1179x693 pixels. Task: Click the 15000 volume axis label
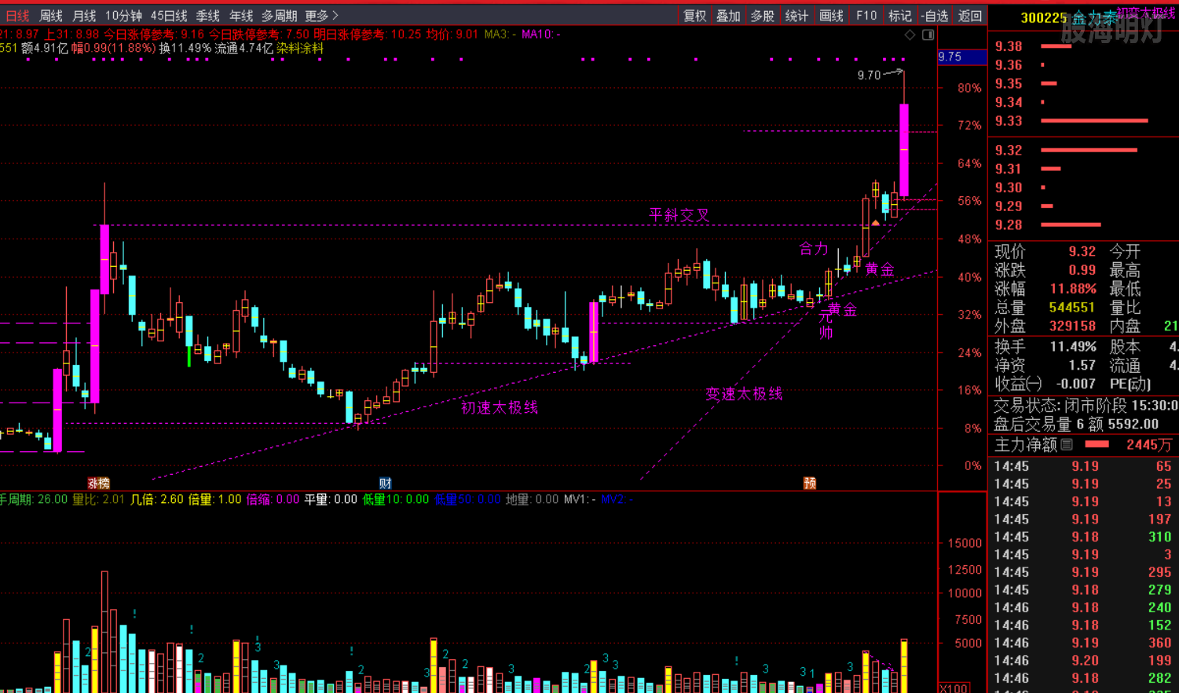(965, 543)
